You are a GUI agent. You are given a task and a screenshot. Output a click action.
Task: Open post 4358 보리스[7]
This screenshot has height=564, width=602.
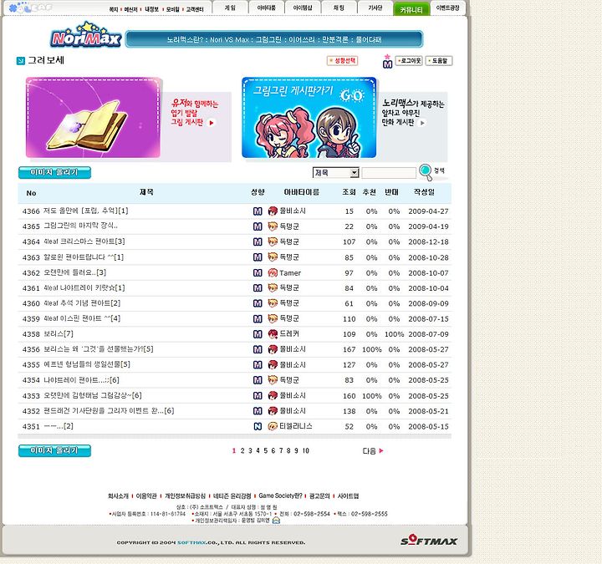point(59,333)
